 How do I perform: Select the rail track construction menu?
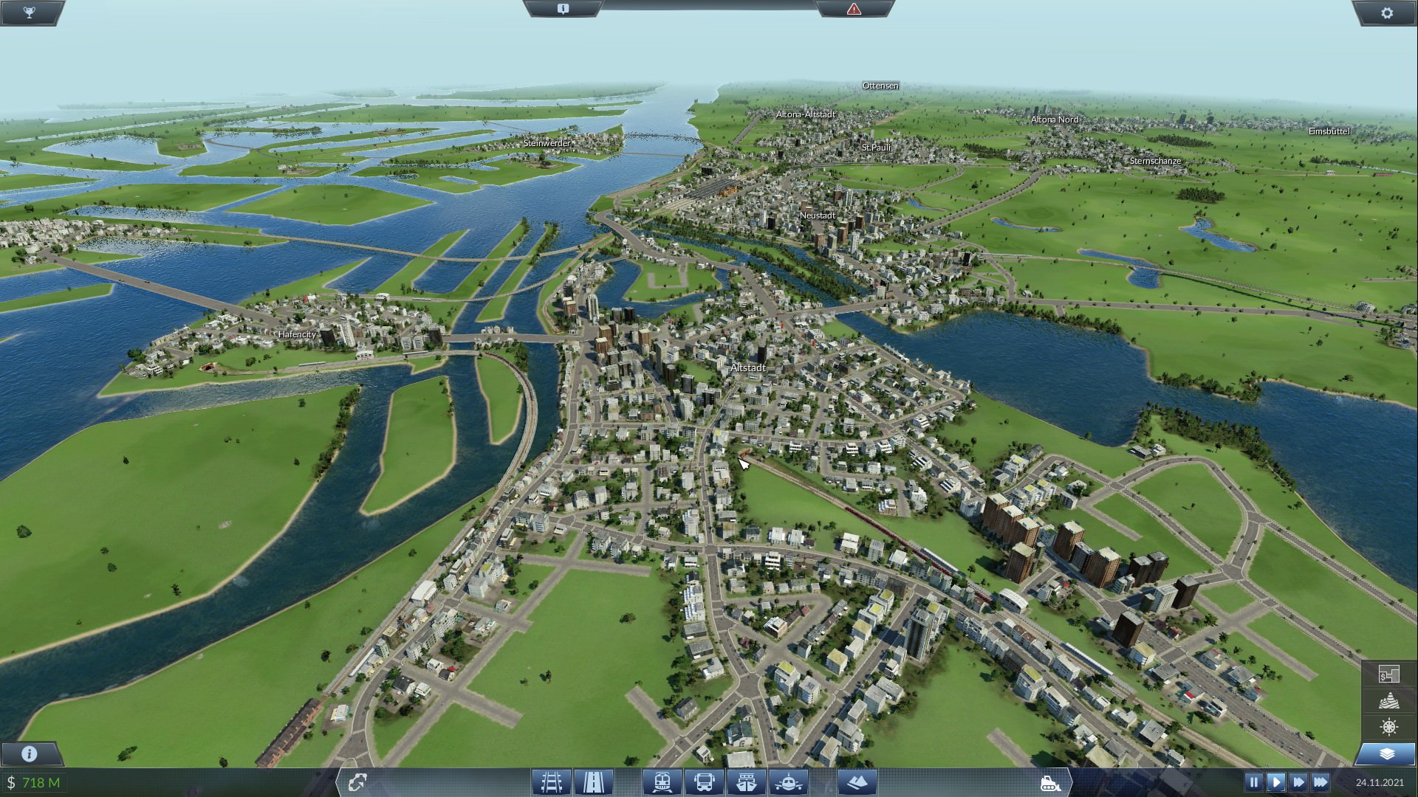pos(552,782)
